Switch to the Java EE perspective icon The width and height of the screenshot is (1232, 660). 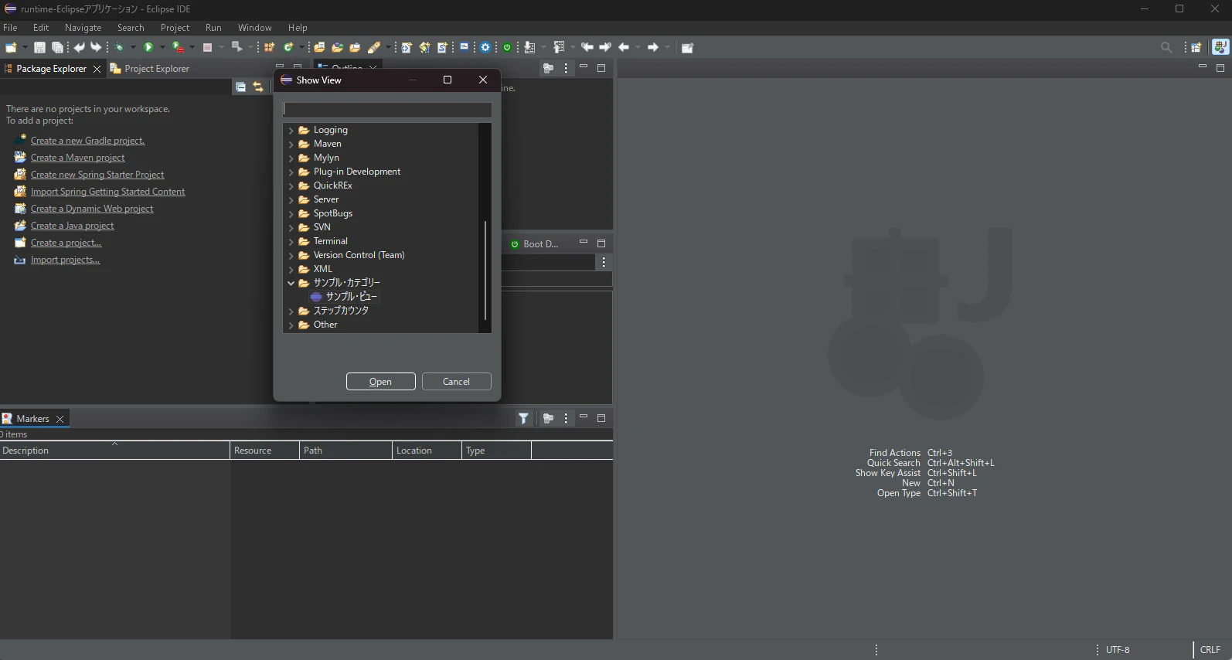click(1220, 47)
